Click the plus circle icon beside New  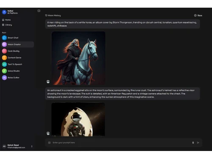(195, 15)
